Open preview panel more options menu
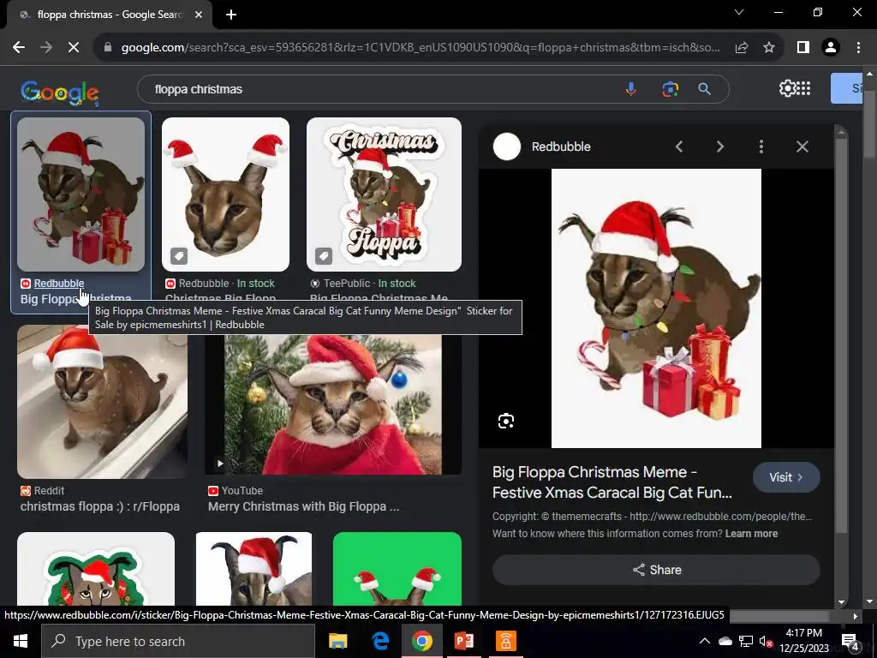 coord(761,147)
